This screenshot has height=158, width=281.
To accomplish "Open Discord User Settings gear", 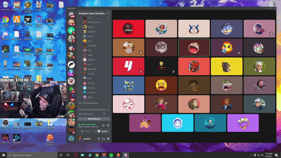I will [x=108, y=139].
